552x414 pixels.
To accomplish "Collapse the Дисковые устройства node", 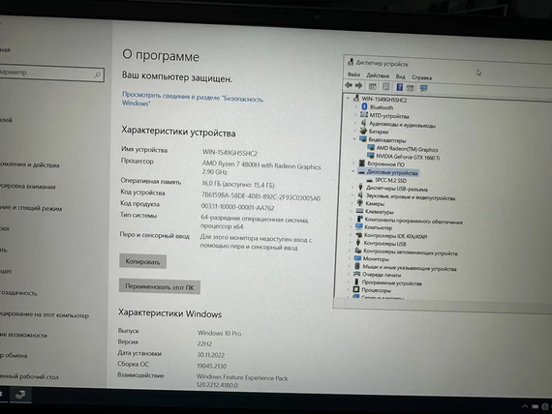I will click(353, 171).
